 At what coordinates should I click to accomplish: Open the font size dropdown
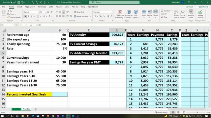[x=45, y=12]
